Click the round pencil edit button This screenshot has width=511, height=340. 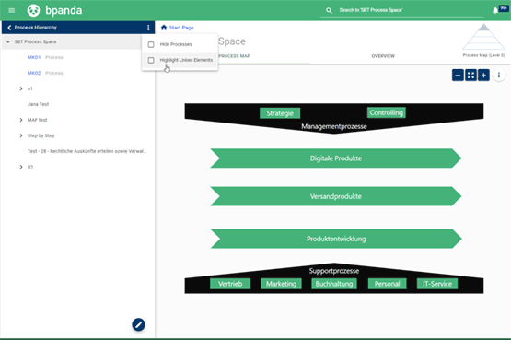[x=138, y=324]
